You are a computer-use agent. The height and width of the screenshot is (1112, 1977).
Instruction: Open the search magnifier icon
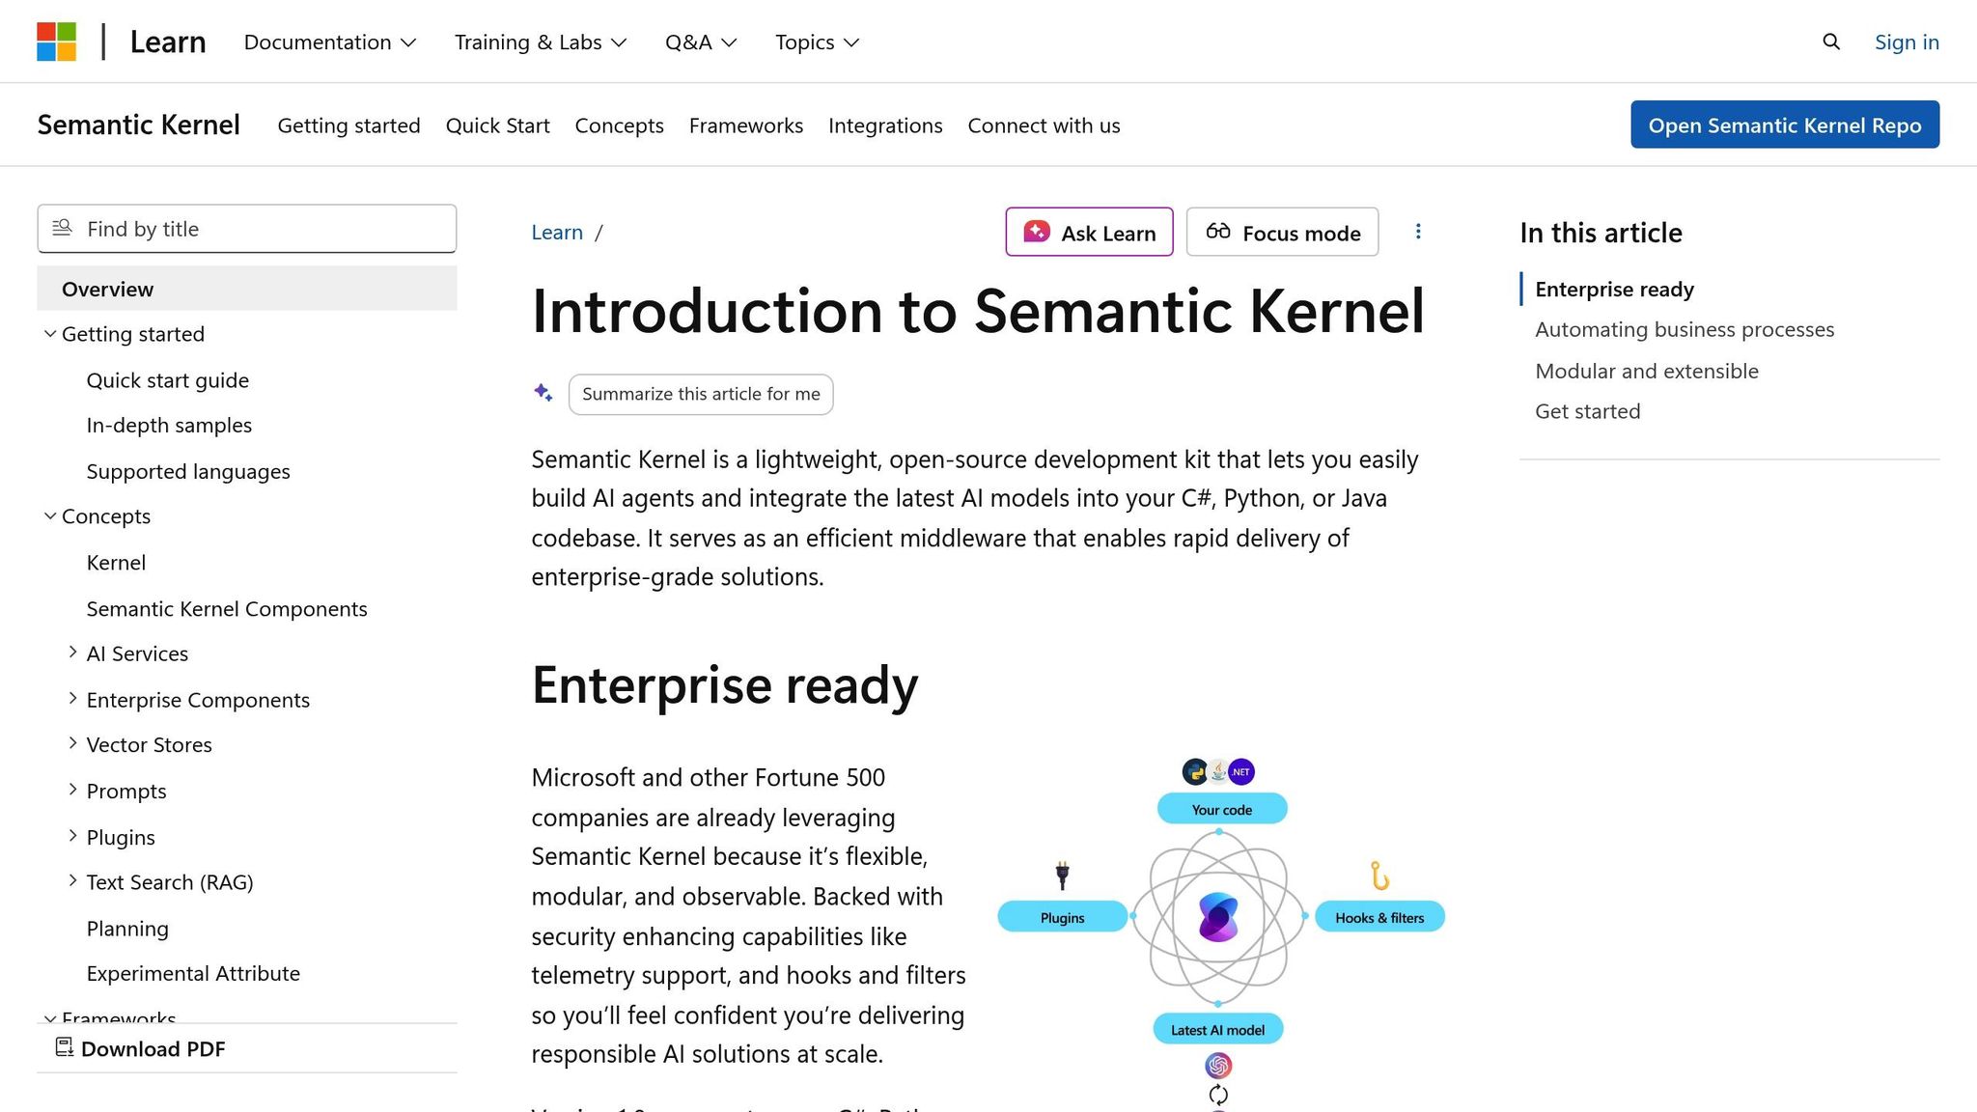point(1830,42)
